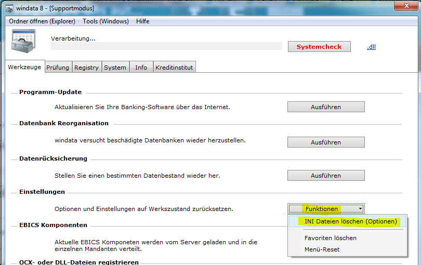Click the OCX- oder DLL-Dateien registrieren heading
This screenshot has height=265, width=421.
pos(79,262)
